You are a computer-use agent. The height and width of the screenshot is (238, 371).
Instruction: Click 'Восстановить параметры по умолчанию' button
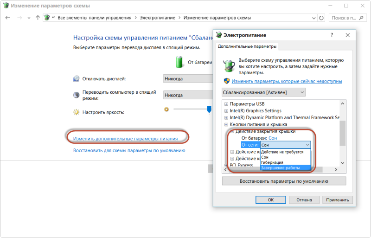coord(284,181)
